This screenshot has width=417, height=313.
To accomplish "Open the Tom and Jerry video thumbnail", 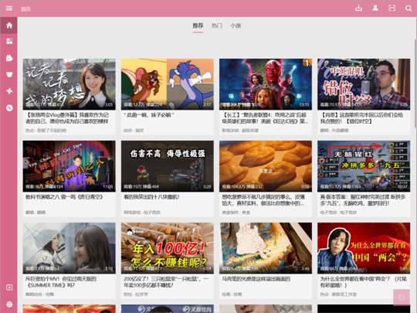I will coord(168,84).
